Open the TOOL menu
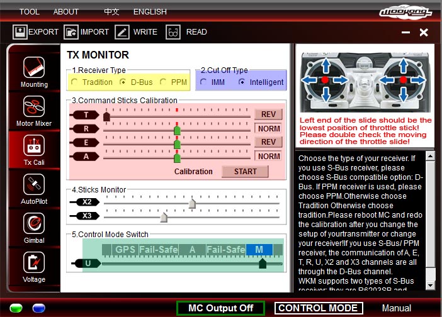Viewport: 442px width, 317px height. (29, 12)
